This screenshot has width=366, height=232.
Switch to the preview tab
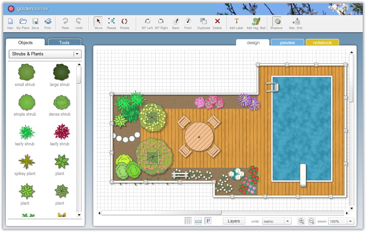(287, 43)
